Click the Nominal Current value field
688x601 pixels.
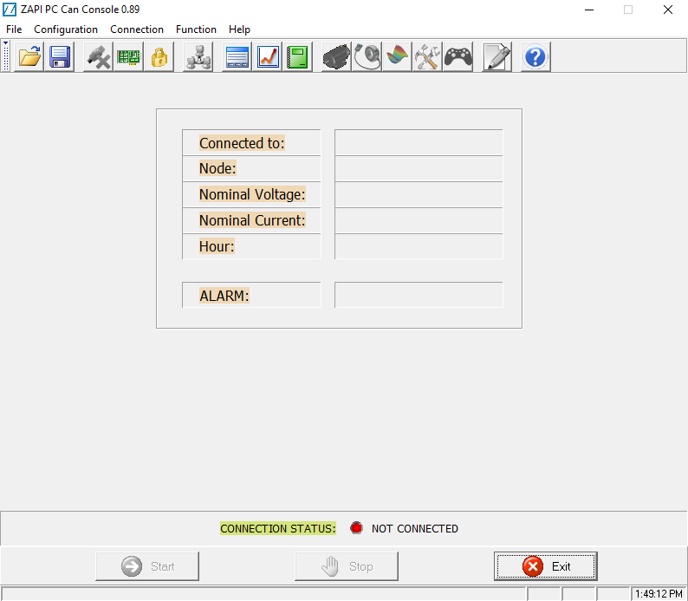[x=419, y=220]
